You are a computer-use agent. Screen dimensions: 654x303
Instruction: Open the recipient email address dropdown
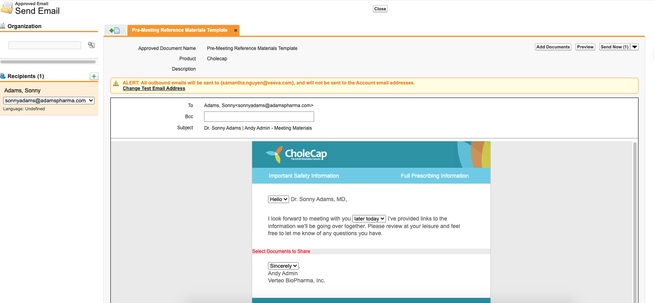pyautogui.click(x=49, y=101)
